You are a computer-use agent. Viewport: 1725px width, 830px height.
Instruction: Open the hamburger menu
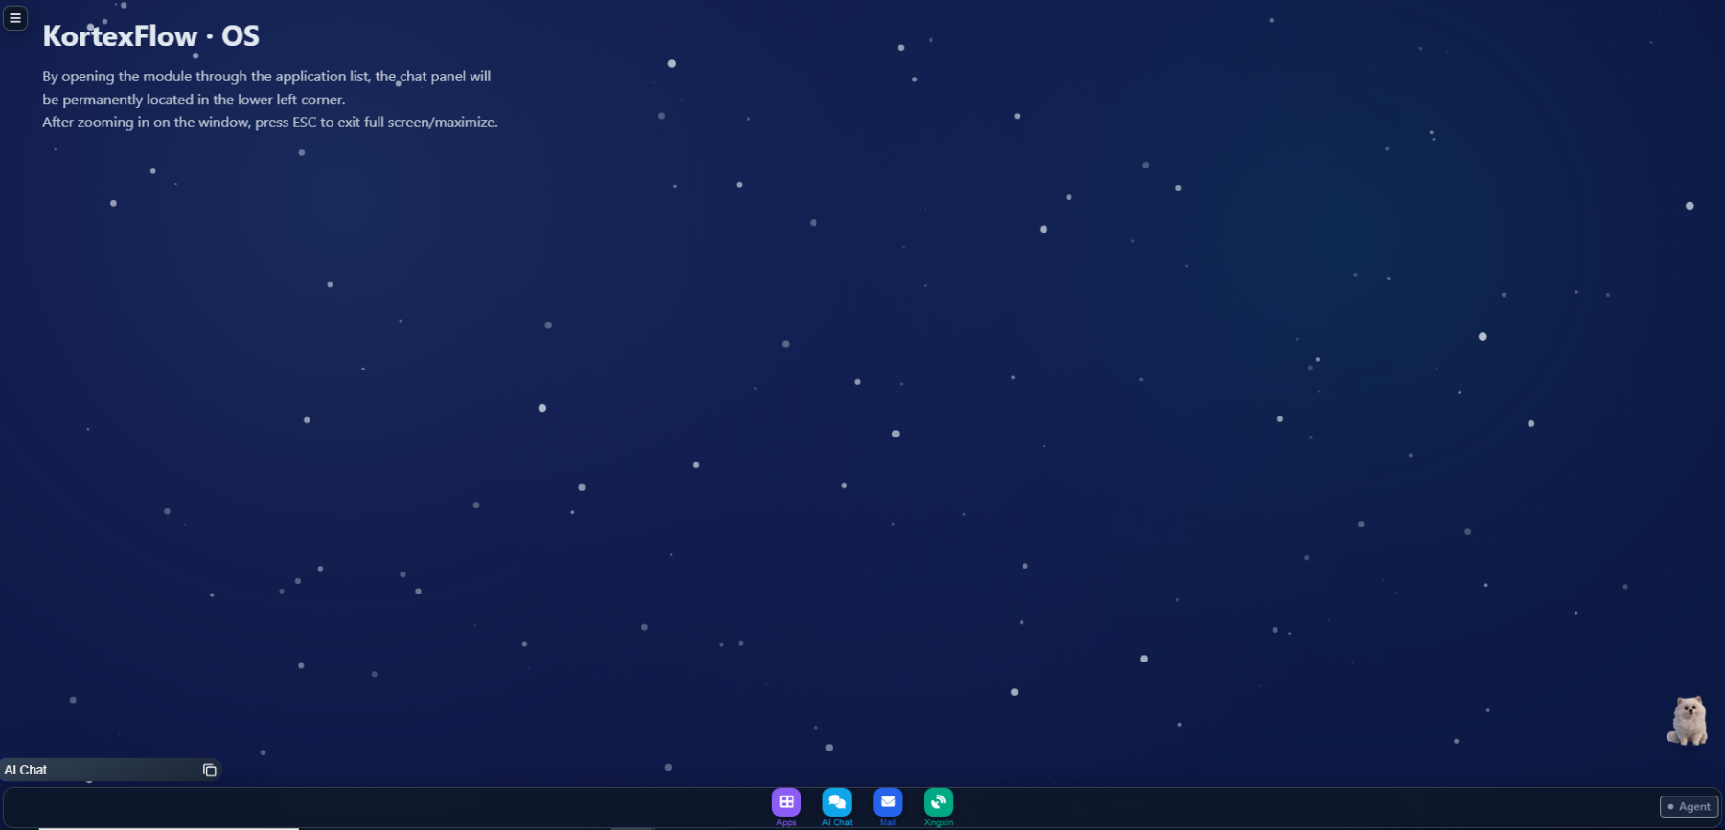tap(15, 18)
